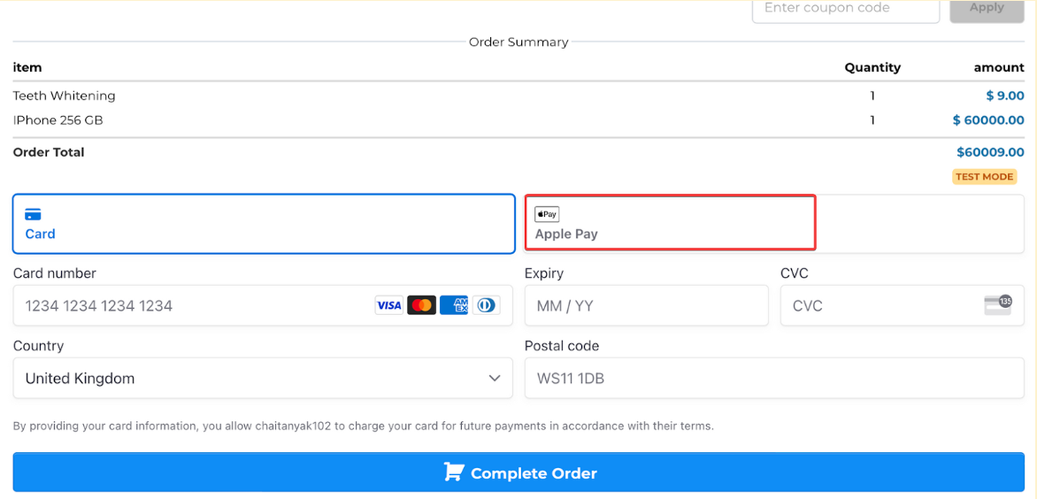Click the Apple Pay logo icon
1037x499 pixels.
tap(547, 214)
